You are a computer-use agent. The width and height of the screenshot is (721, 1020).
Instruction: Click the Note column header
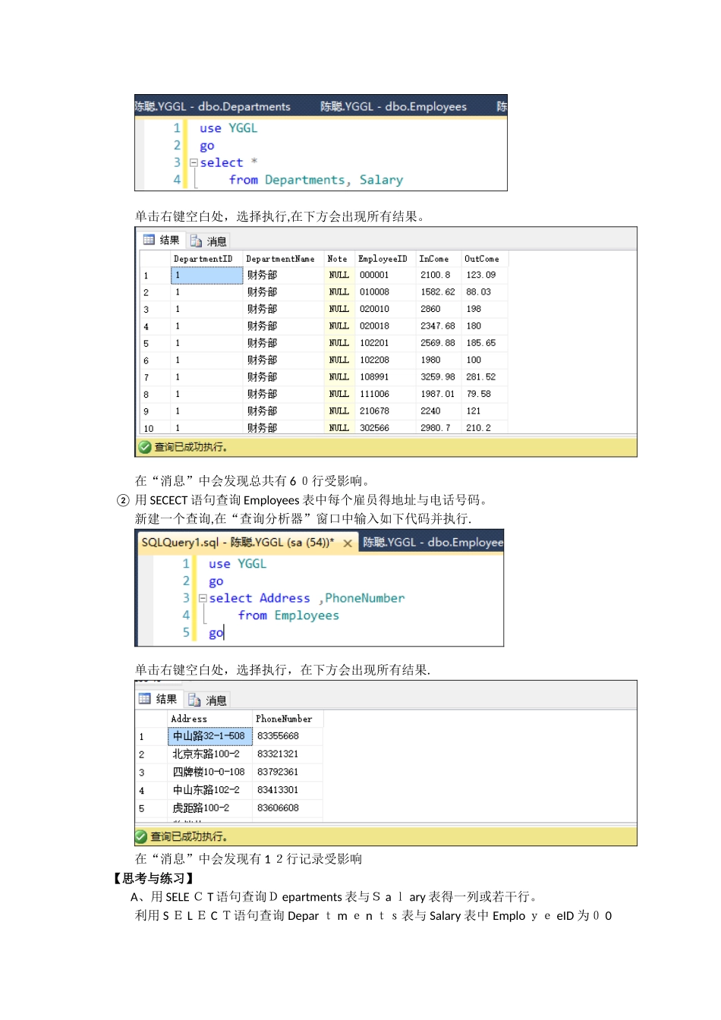tap(338, 260)
